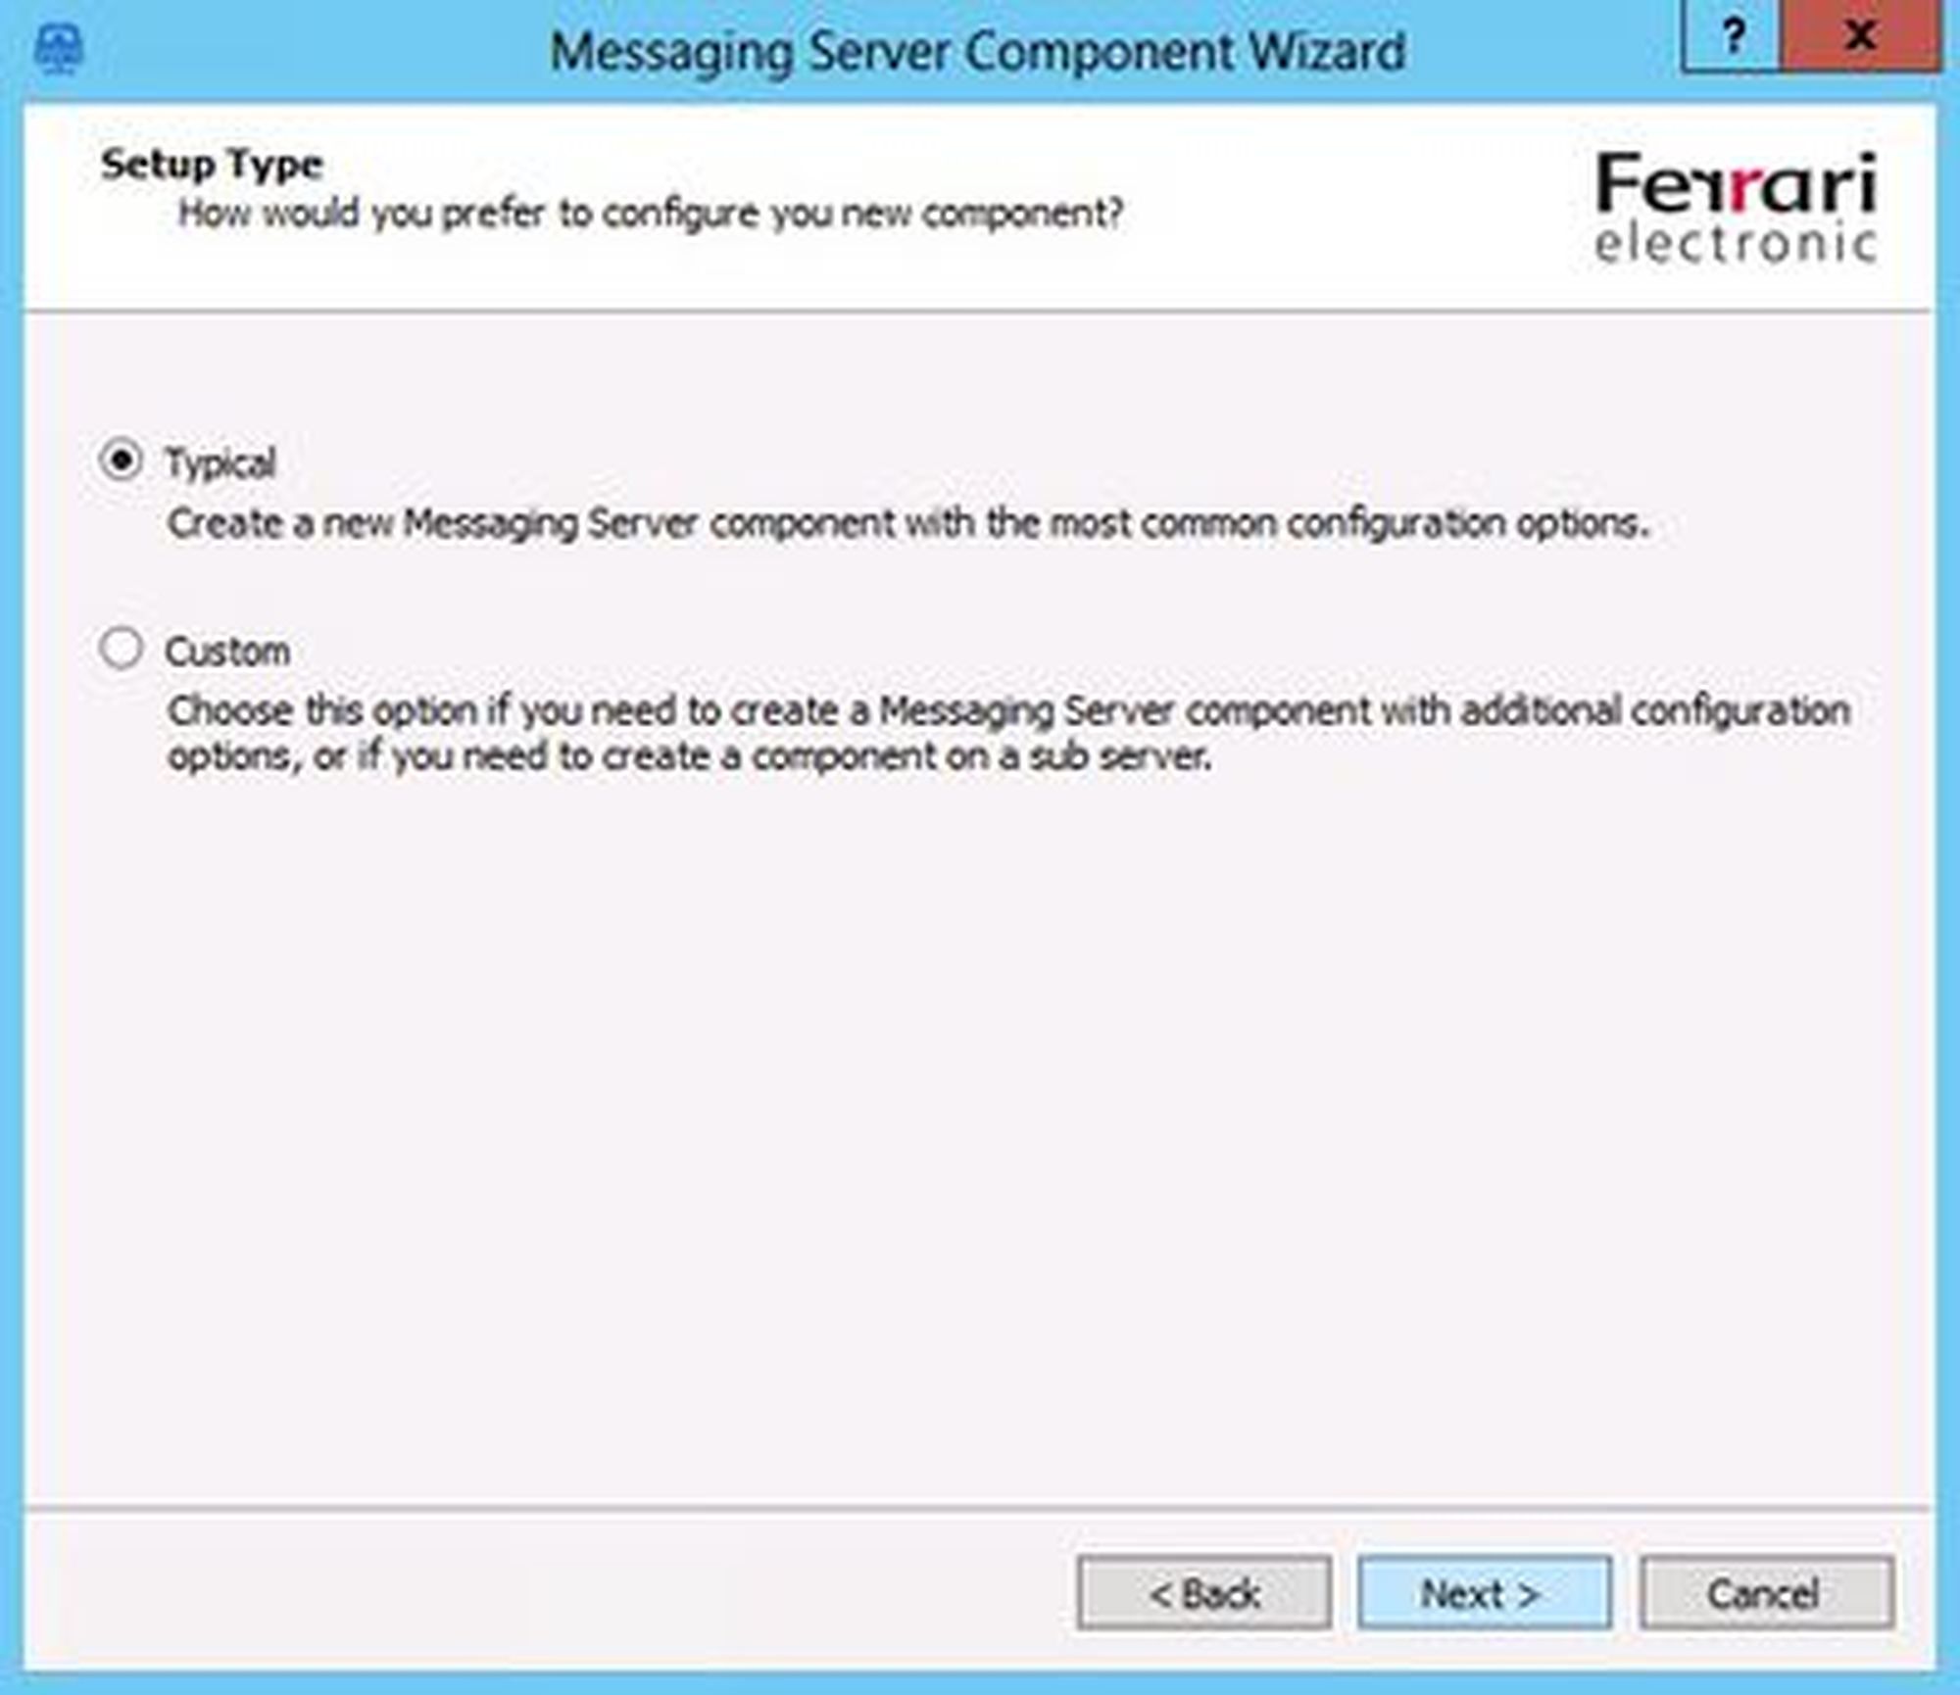
Task: Choose the Custom setup radio button
Action: [122, 649]
